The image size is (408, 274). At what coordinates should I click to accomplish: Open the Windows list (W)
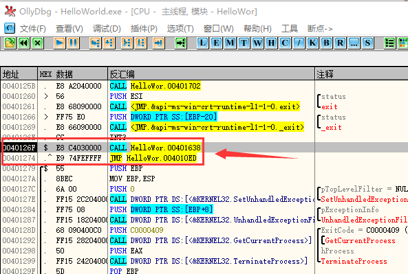click(x=257, y=43)
